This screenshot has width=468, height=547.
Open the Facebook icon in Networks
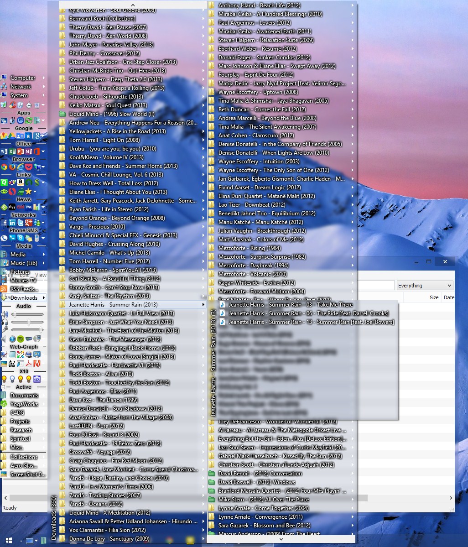click(4, 223)
